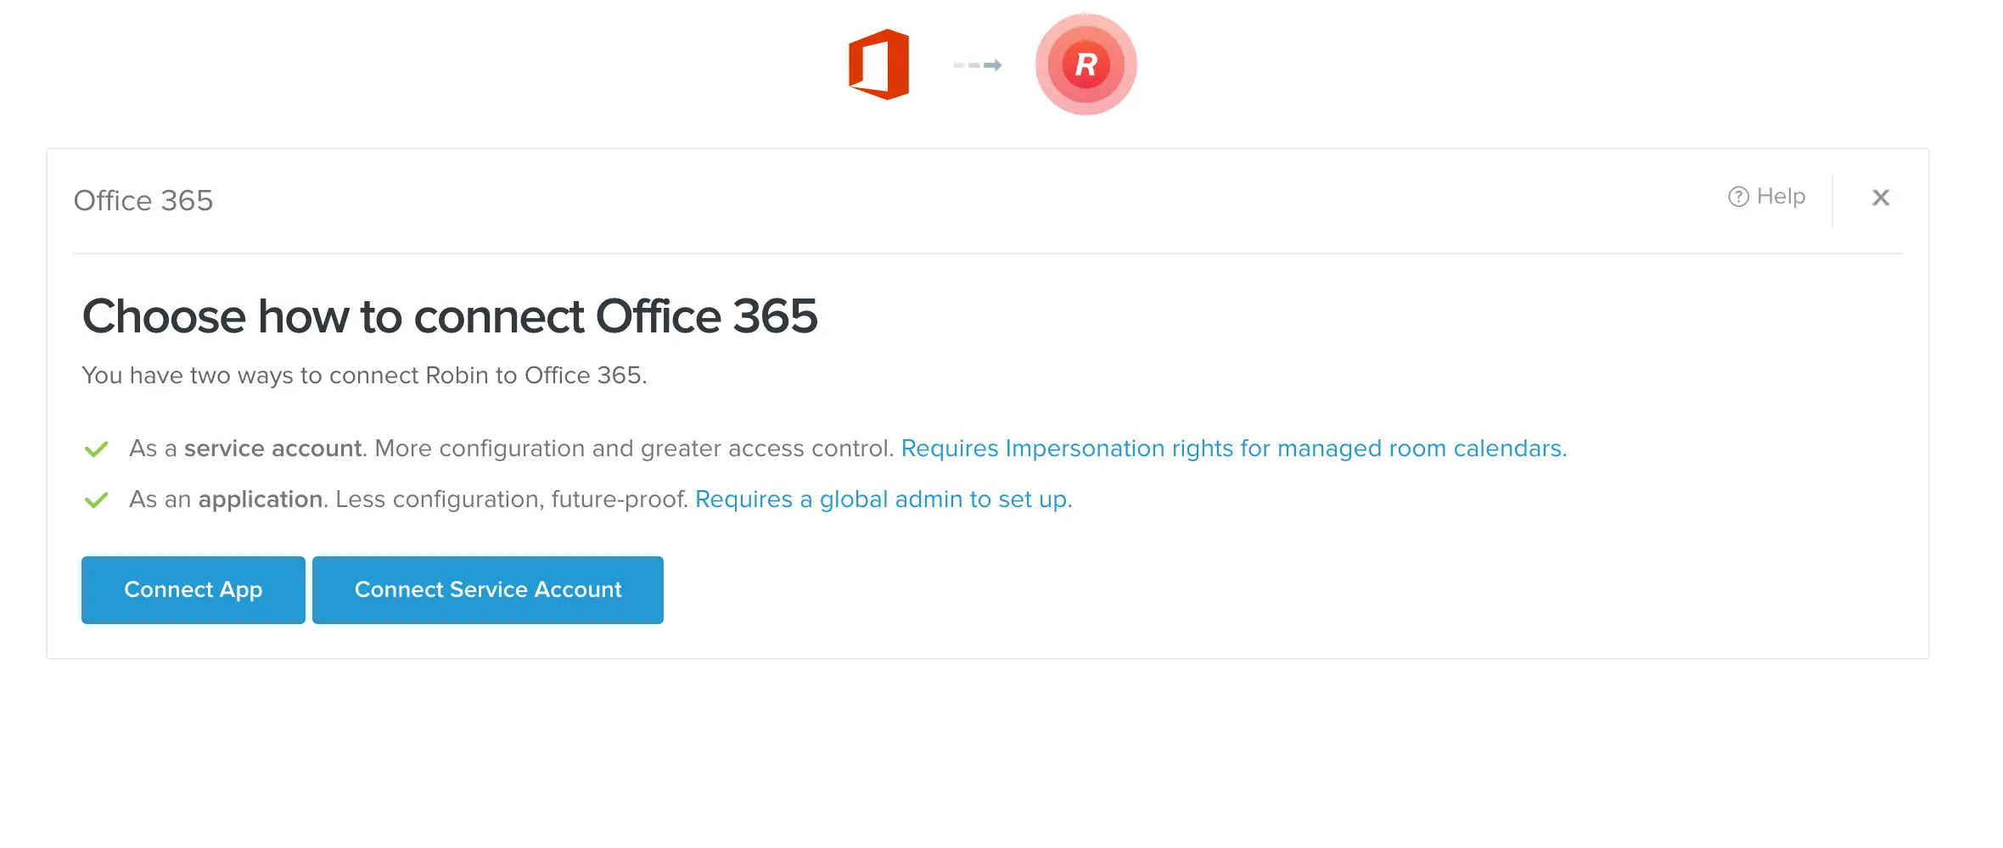Open the Requires Impersonation rights link
The height and width of the screenshot is (848, 2003).
pyautogui.click(x=1234, y=448)
